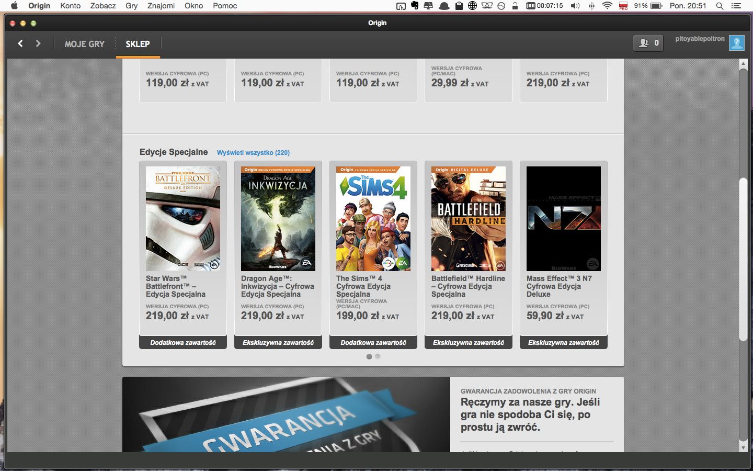
Task: Select the second carousel page dot
Action: click(378, 356)
